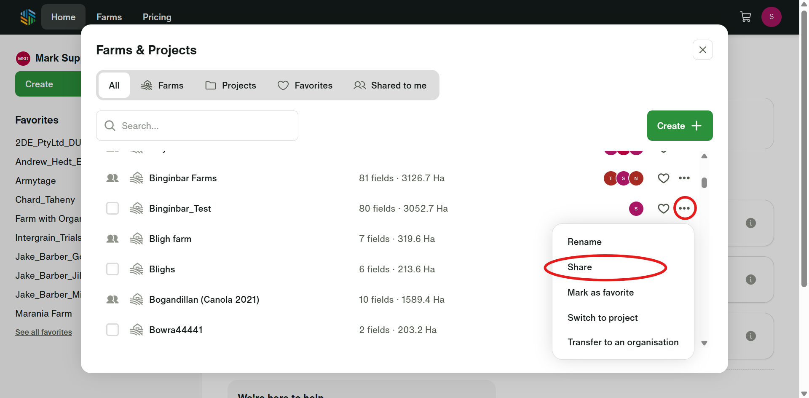Click the S avatar on Binginbar_Test row
The height and width of the screenshot is (398, 809).
pyautogui.click(x=636, y=209)
